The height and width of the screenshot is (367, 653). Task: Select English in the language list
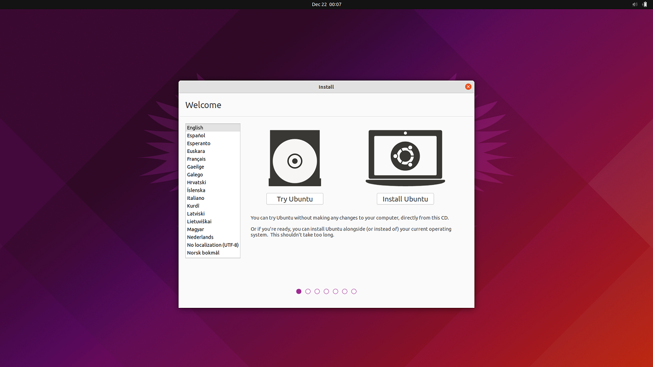click(213, 127)
